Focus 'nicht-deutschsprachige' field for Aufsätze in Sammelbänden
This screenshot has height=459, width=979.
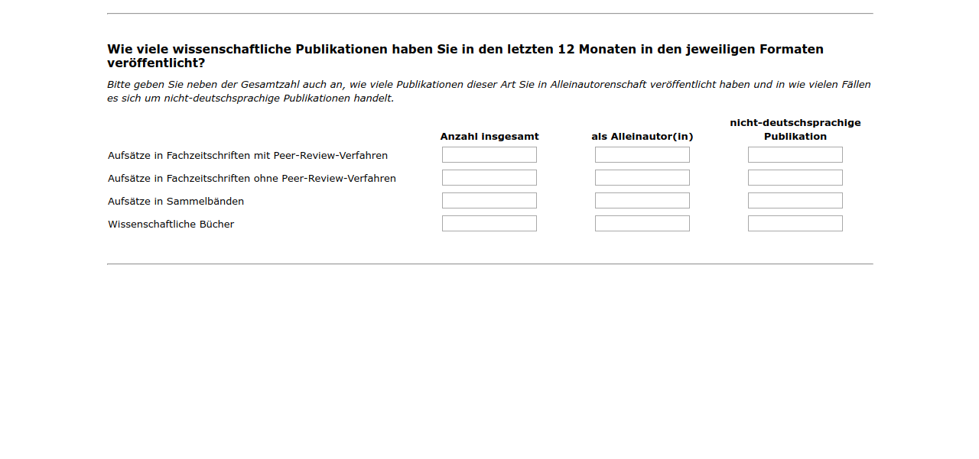(x=795, y=201)
